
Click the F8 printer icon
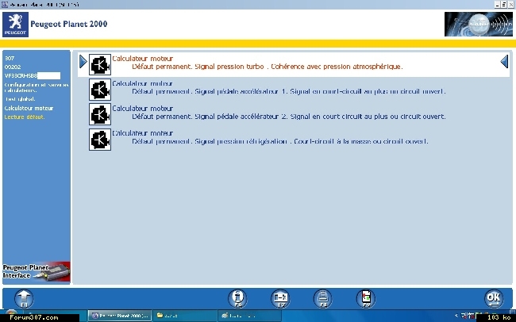pos(323,299)
